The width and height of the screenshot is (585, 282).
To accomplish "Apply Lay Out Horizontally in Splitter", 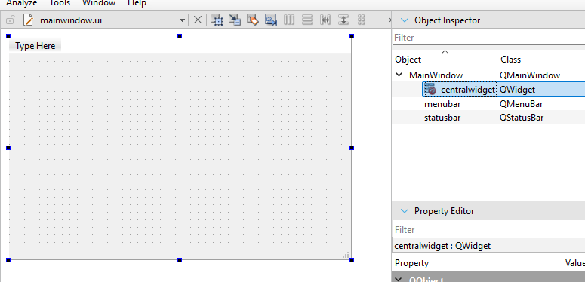I will [325, 20].
